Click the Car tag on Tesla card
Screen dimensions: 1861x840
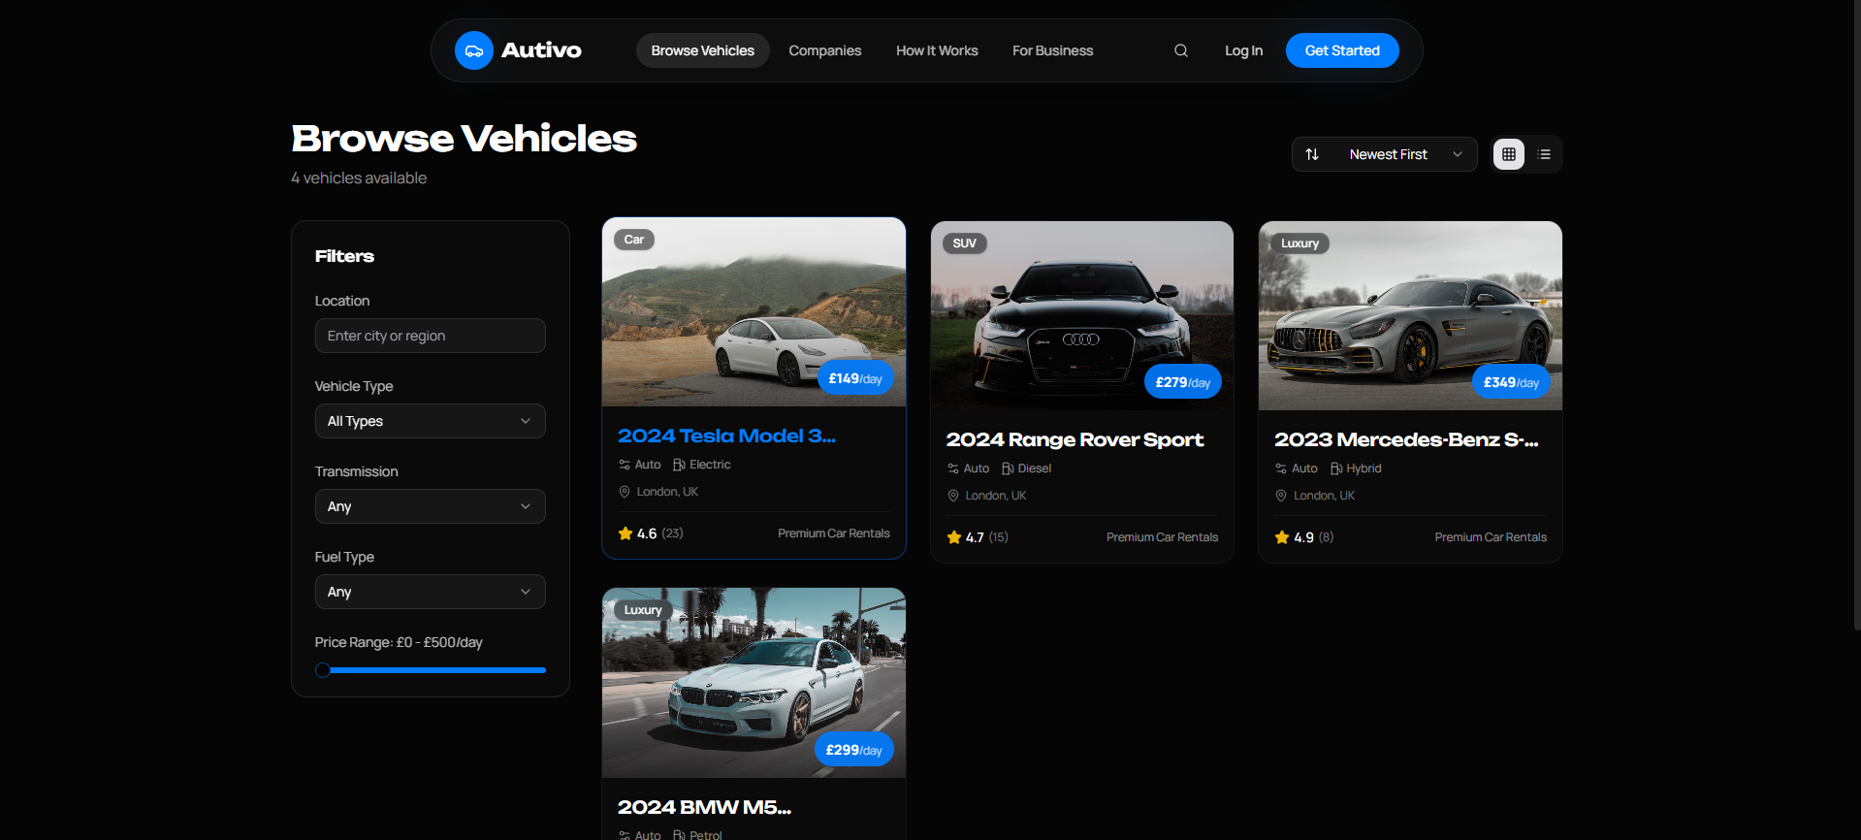click(x=633, y=240)
